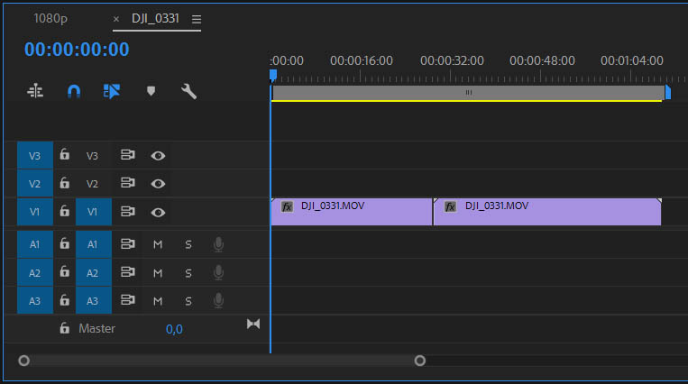Click the blue playhead timecode 00:00:00:00

click(77, 50)
